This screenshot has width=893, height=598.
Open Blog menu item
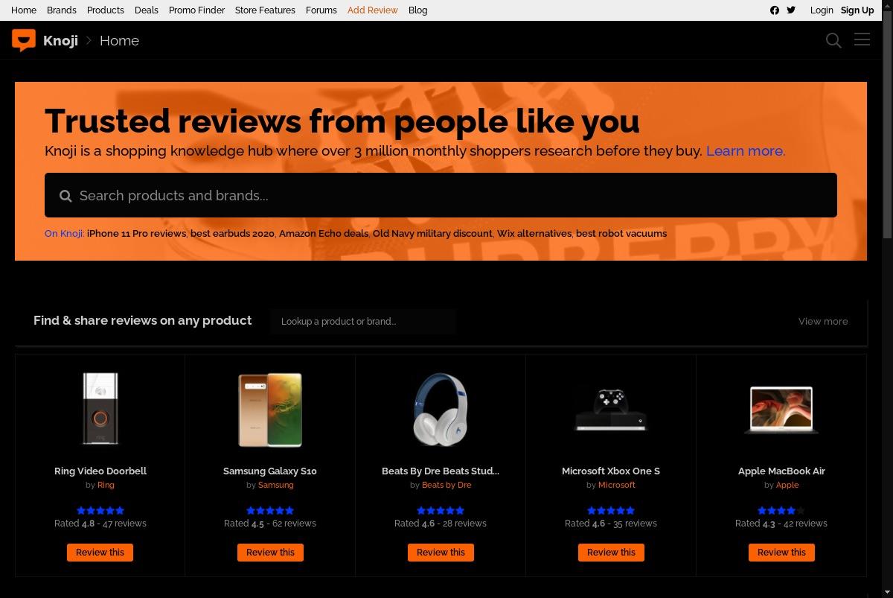(418, 10)
